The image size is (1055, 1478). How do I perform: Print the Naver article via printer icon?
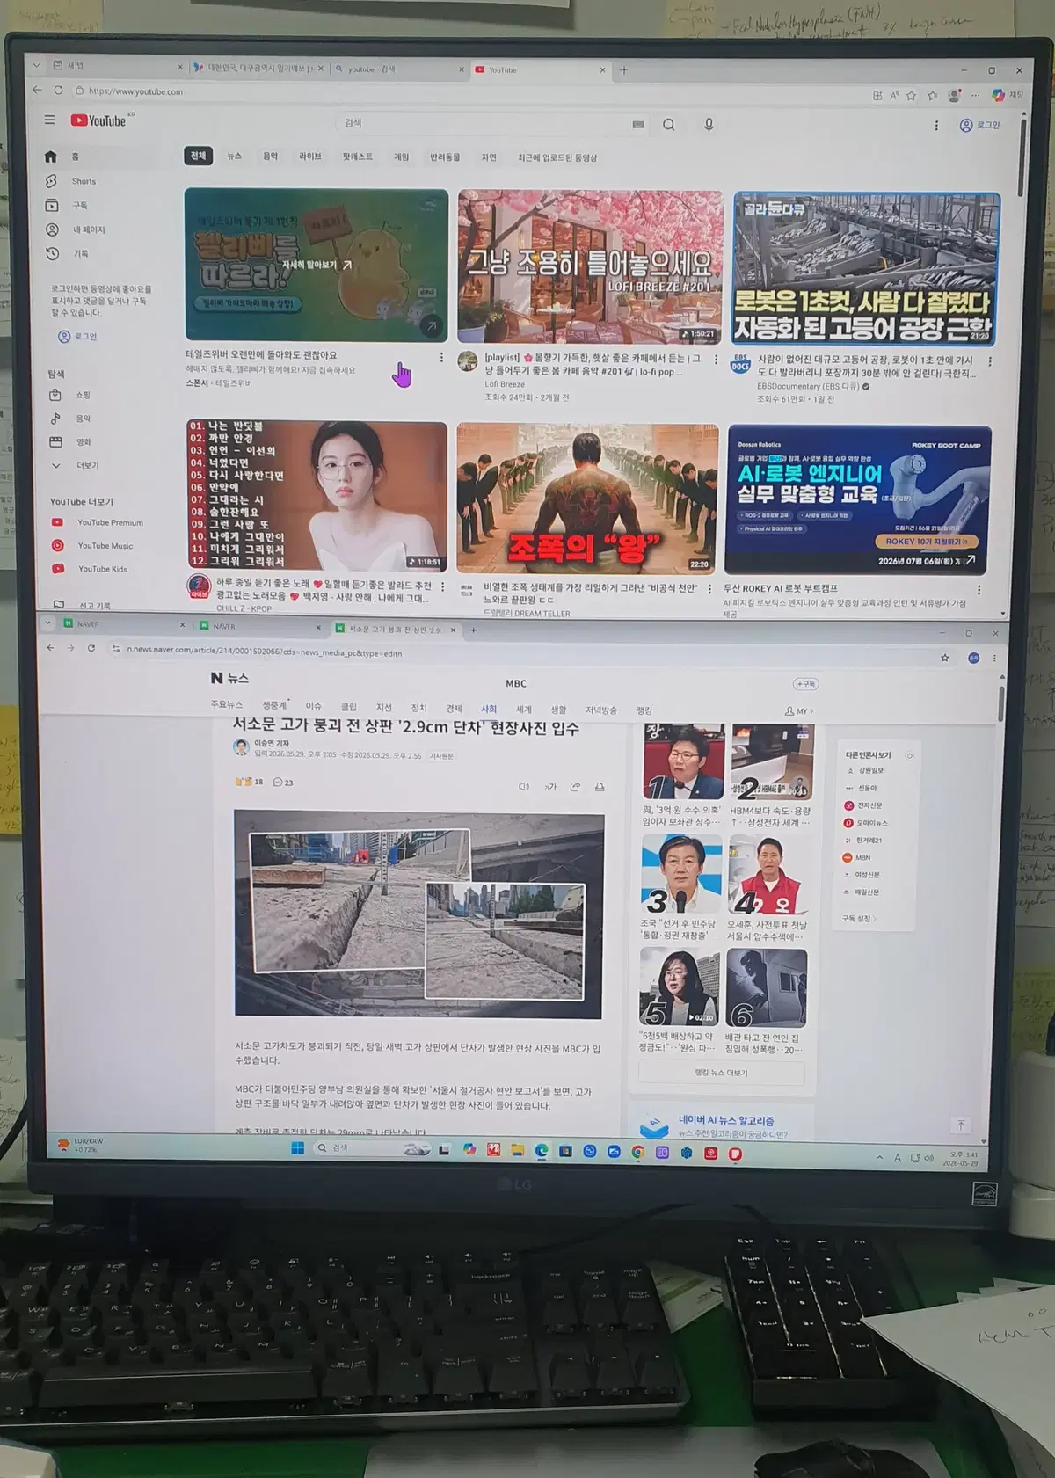click(600, 786)
